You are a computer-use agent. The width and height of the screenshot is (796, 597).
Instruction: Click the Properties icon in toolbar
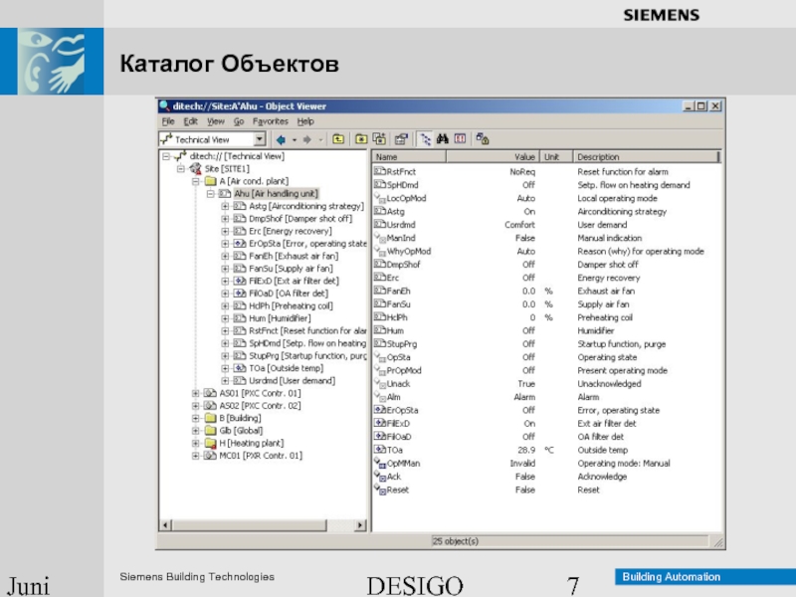(401, 140)
